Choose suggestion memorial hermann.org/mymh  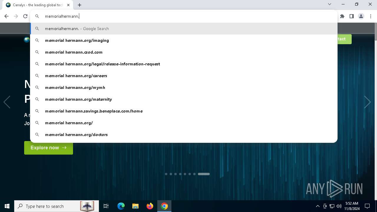tap(184, 87)
